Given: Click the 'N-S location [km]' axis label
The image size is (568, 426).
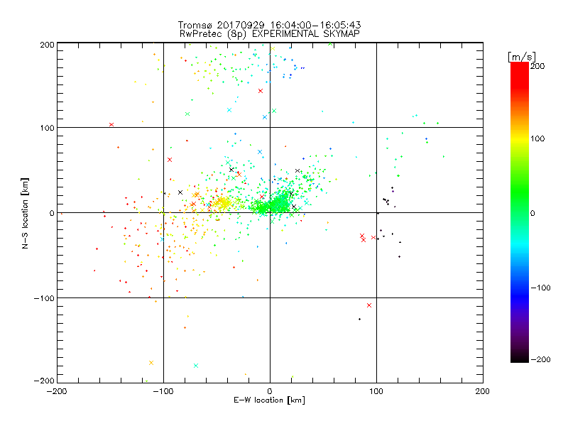Looking at the screenshot, I should 25,214.
